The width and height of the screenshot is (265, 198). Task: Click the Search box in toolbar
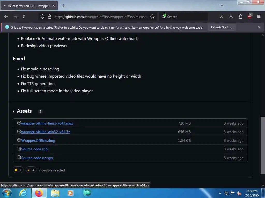(183, 17)
